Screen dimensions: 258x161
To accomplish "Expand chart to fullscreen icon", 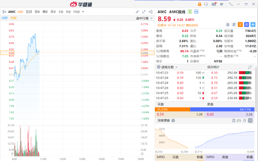I will [x=144, y=12].
